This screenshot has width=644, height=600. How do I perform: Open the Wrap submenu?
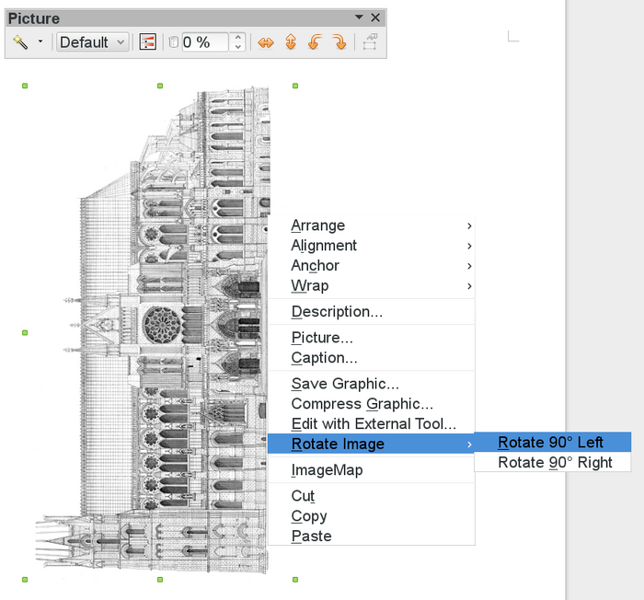pyautogui.click(x=310, y=286)
